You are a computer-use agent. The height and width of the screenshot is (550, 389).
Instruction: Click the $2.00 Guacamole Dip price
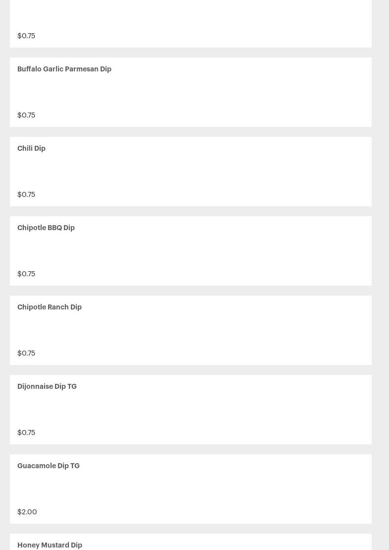tap(27, 512)
